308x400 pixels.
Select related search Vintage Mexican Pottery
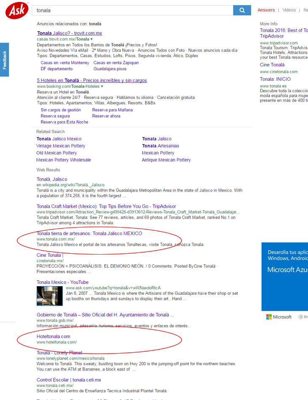pos(61,146)
